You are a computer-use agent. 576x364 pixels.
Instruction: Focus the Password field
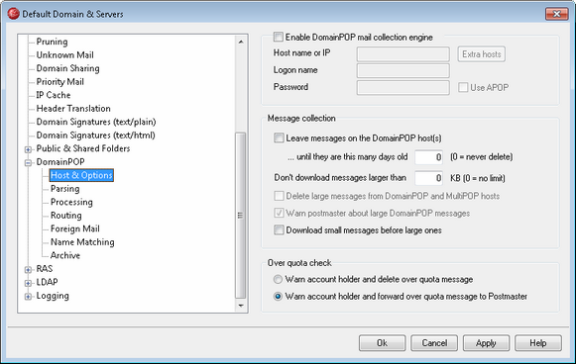click(403, 88)
